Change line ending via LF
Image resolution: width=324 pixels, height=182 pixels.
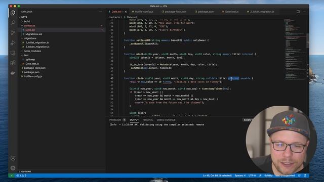click(x=260, y=175)
